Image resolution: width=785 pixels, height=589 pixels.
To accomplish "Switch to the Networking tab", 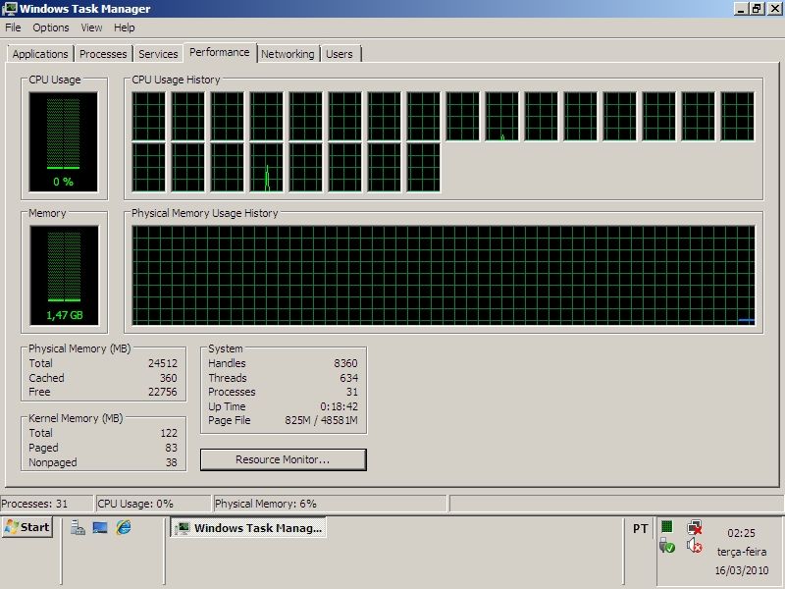I will 288,54.
